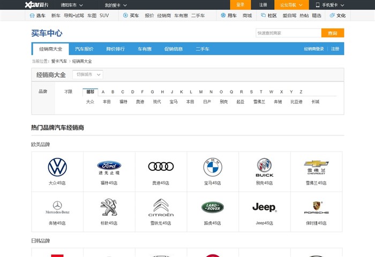Screen dimensions: 375x257
Task: Expand the 我的爱卡 dropdown
Action: (x=116, y=5)
